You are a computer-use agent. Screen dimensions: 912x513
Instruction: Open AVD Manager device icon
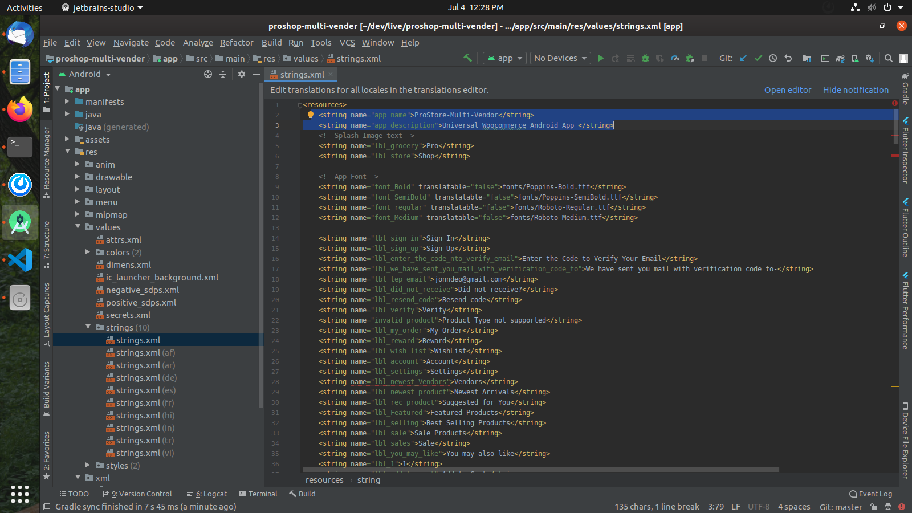tap(855, 58)
